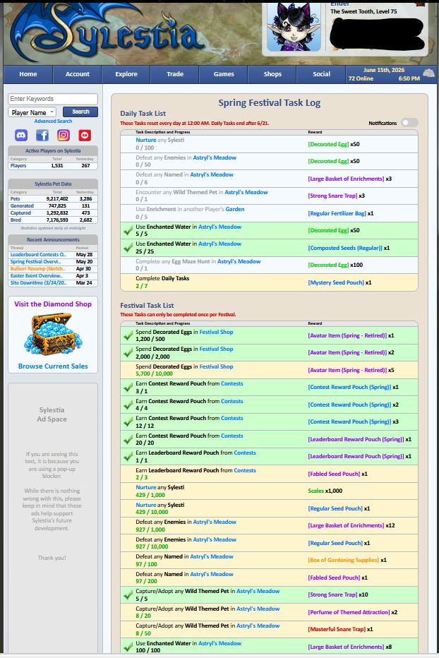
Task: Click the 72 Online counter
Action: [361, 78]
